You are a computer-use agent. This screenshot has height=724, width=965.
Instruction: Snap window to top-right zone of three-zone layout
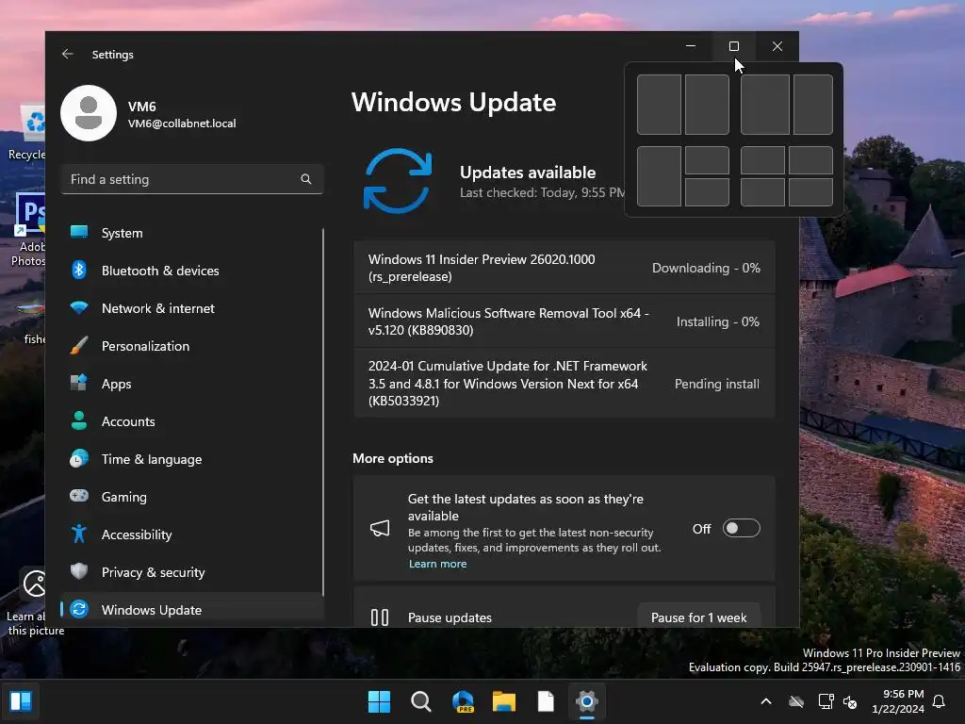click(707, 160)
